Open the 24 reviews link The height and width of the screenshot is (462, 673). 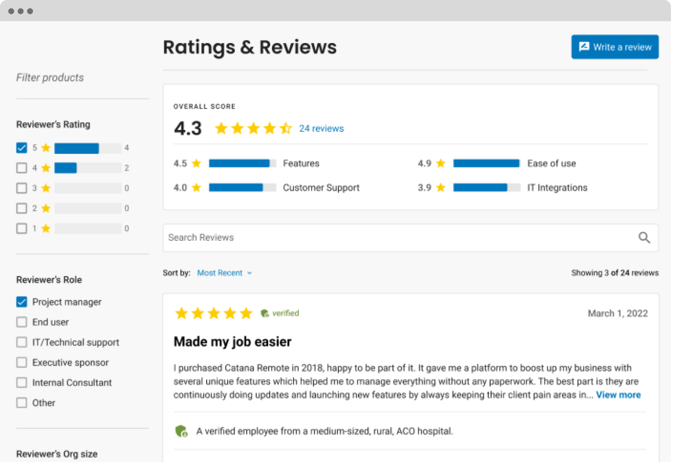[x=321, y=128]
